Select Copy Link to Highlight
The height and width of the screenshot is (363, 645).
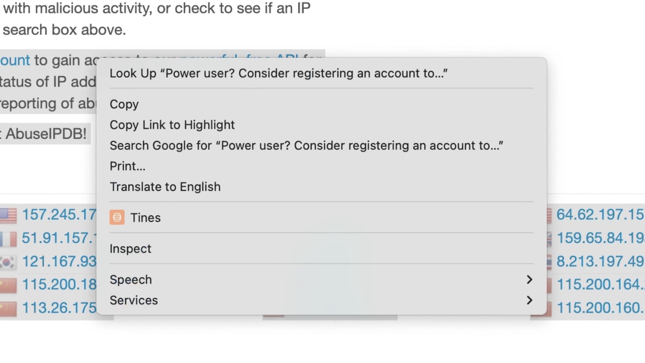[172, 125]
